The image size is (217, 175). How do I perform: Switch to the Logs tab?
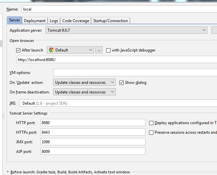pyautogui.click(x=54, y=21)
